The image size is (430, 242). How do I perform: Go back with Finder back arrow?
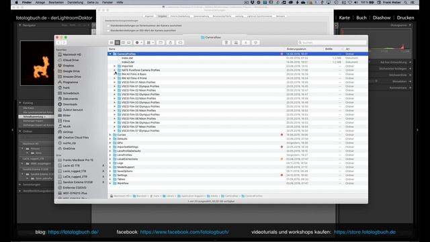point(58,42)
